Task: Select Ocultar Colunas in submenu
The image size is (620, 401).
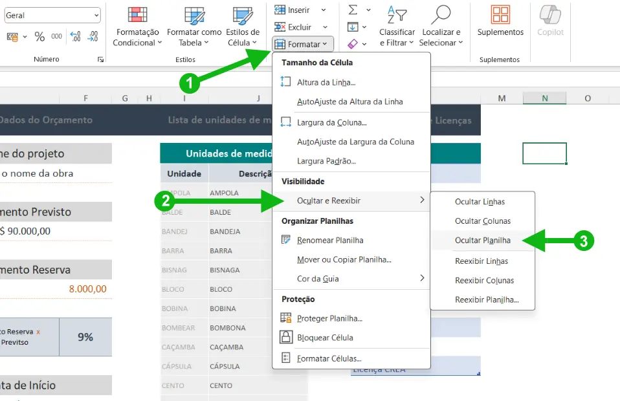Action: coord(482,221)
